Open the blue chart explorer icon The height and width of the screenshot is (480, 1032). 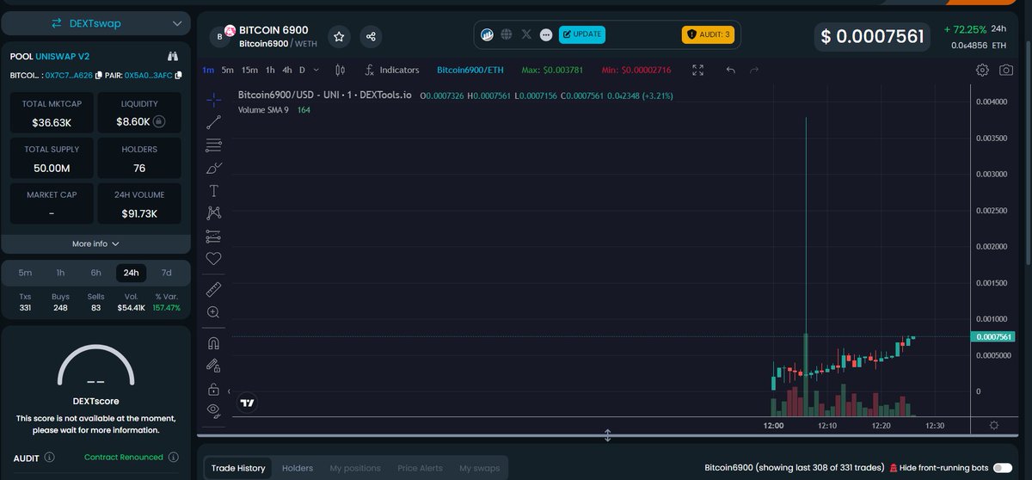(487, 34)
